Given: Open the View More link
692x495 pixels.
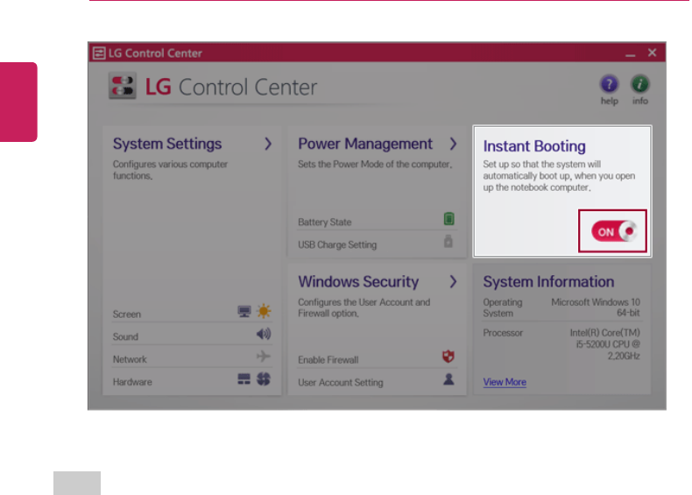Looking at the screenshot, I should pyautogui.click(x=505, y=382).
